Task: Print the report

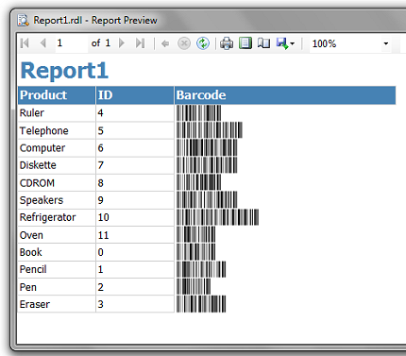Action: 227,43
